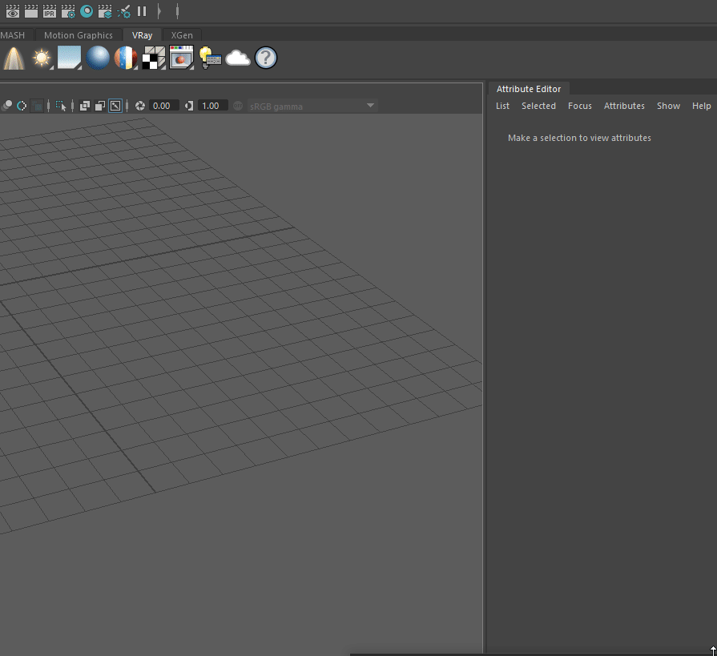Open V-Ray light lister bulb icon
Viewport: 717px width, 656px height.
click(x=210, y=58)
